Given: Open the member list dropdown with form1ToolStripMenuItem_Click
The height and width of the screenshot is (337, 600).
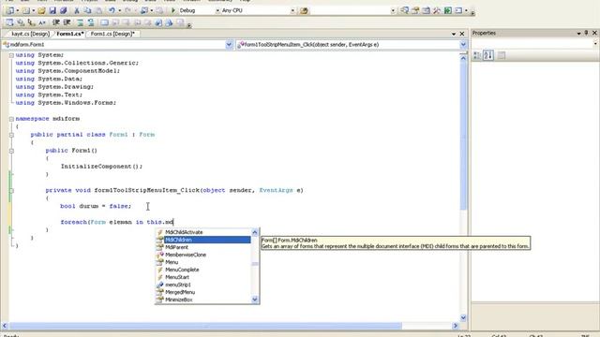Looking at the screenshot, I should coord(463,45).
